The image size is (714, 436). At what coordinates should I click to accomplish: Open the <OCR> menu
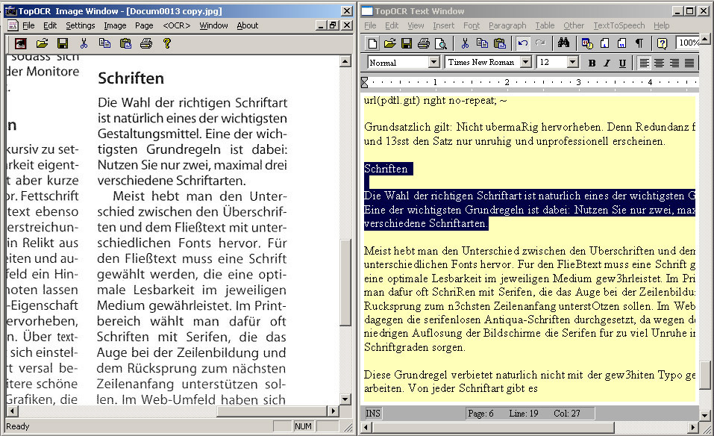pyautogui.click(x=177, y=25)
